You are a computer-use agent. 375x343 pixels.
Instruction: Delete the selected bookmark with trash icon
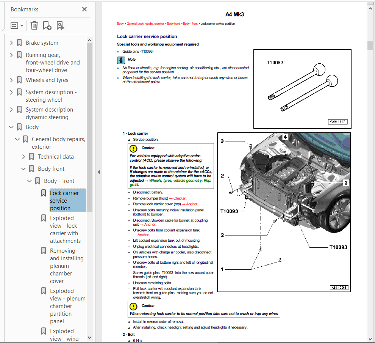click(x=34, y=25)
